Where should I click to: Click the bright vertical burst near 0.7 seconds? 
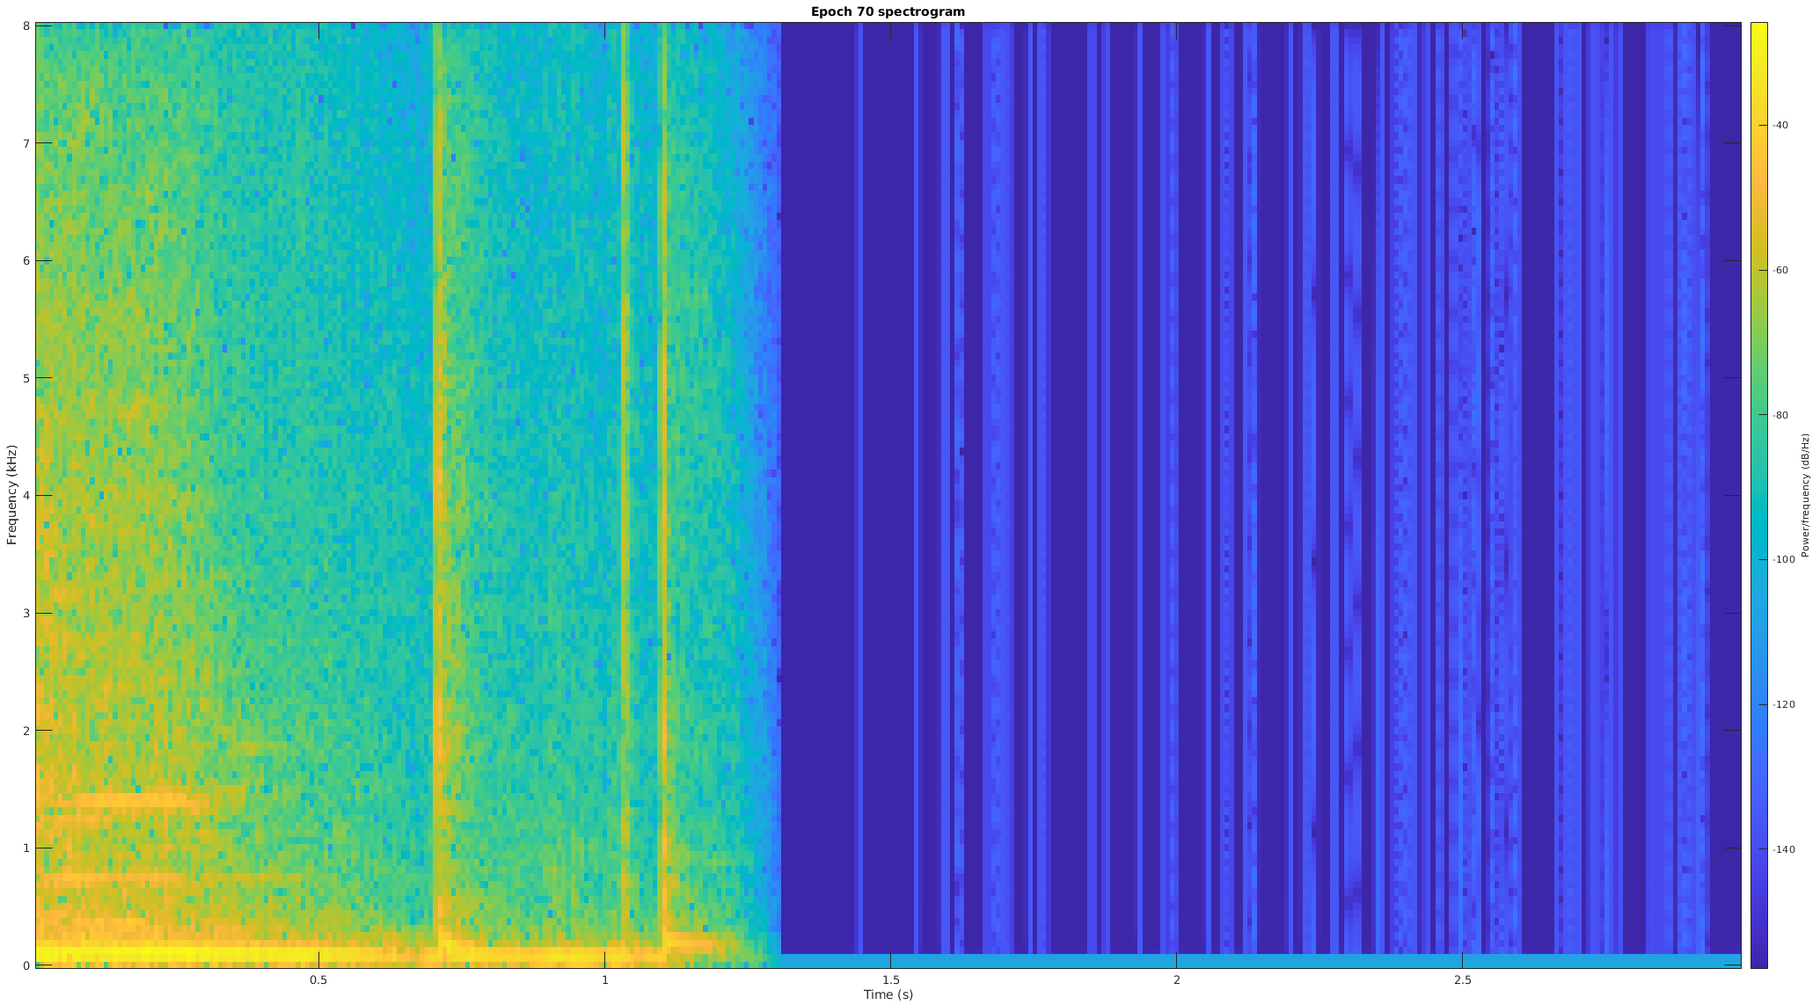point(438,492)
